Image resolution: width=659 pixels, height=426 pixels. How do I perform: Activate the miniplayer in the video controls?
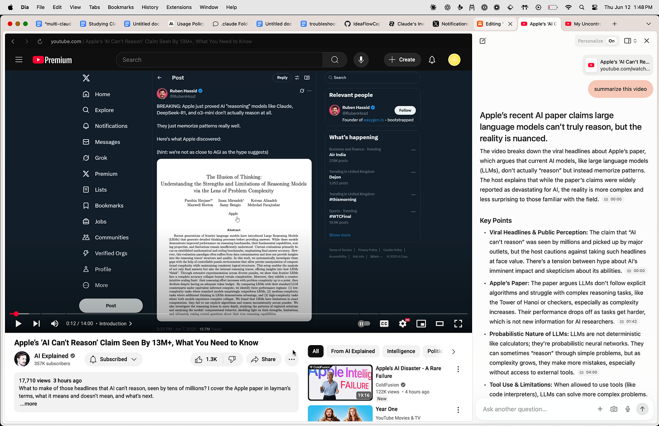click(x=421, y=323)
